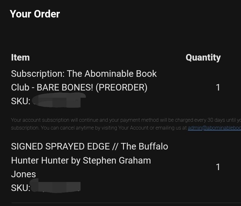241x206 pixels.
Task: Click the "SIGNED SPRAYED EDGE" text
Action: pyautogui.click(x=60, y=146)
